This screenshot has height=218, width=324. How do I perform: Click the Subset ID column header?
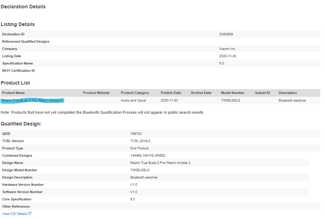tap(262, 93)
